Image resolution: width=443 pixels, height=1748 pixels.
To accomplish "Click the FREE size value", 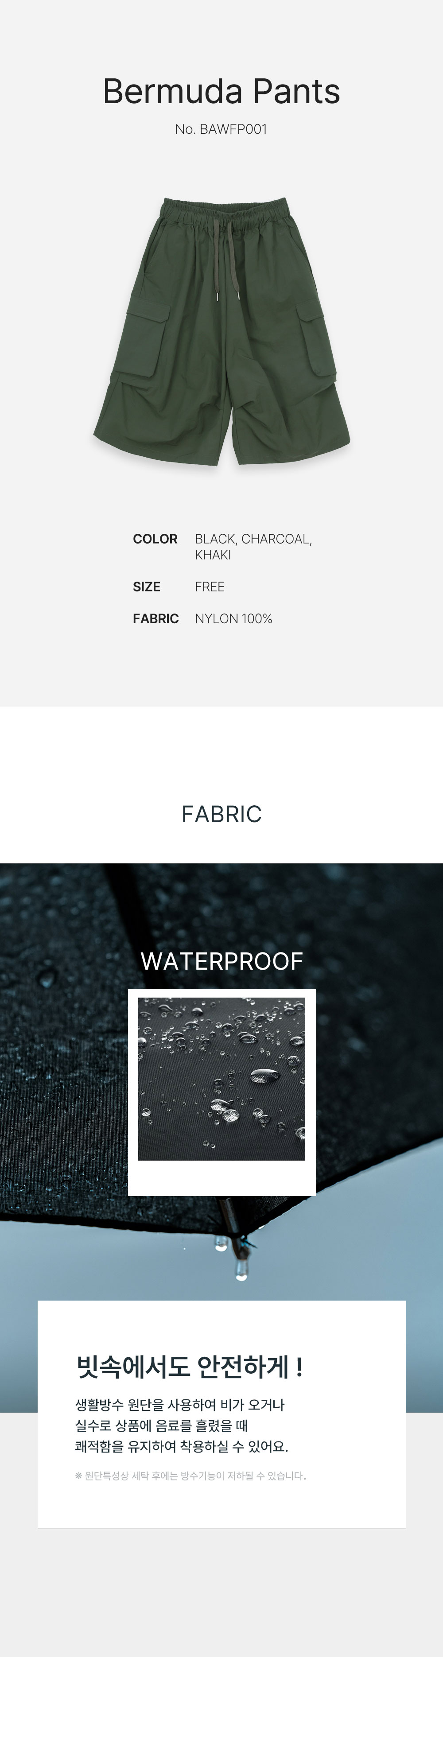I will (x=210, y=587).
